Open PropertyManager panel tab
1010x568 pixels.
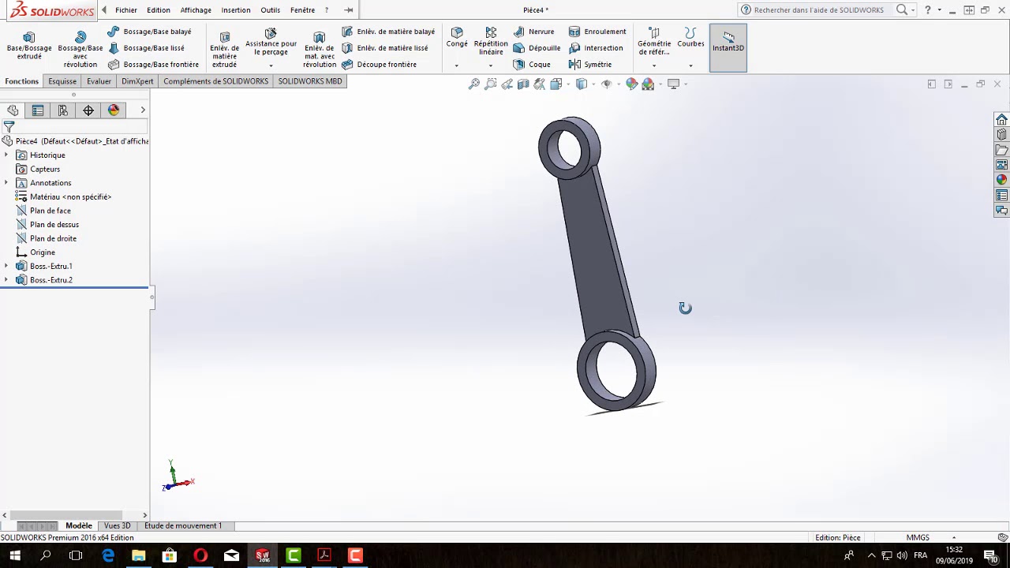point(38,110)
